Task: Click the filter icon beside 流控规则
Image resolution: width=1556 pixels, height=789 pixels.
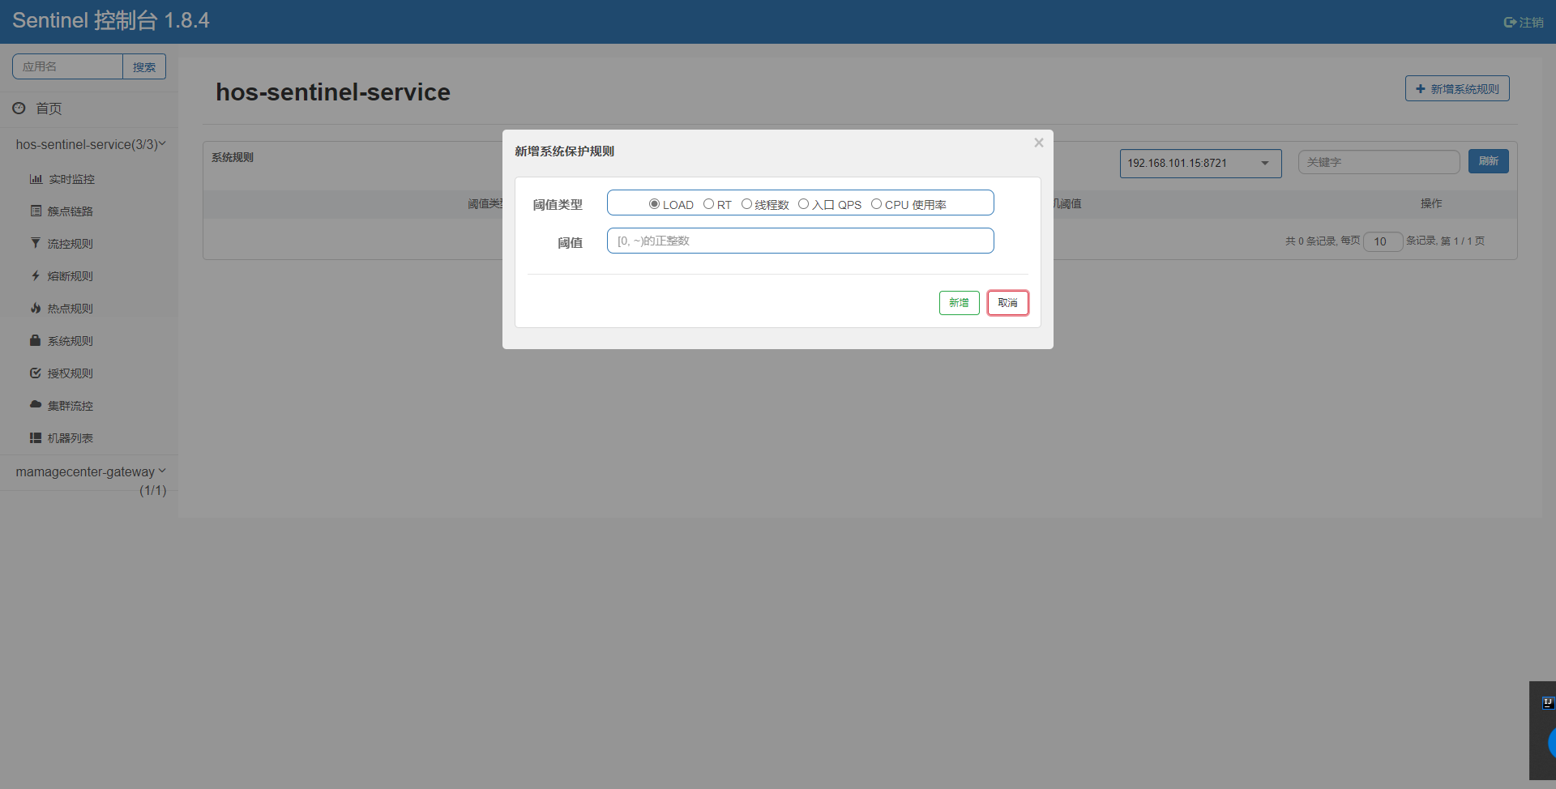Action: [x=36, y=243]
